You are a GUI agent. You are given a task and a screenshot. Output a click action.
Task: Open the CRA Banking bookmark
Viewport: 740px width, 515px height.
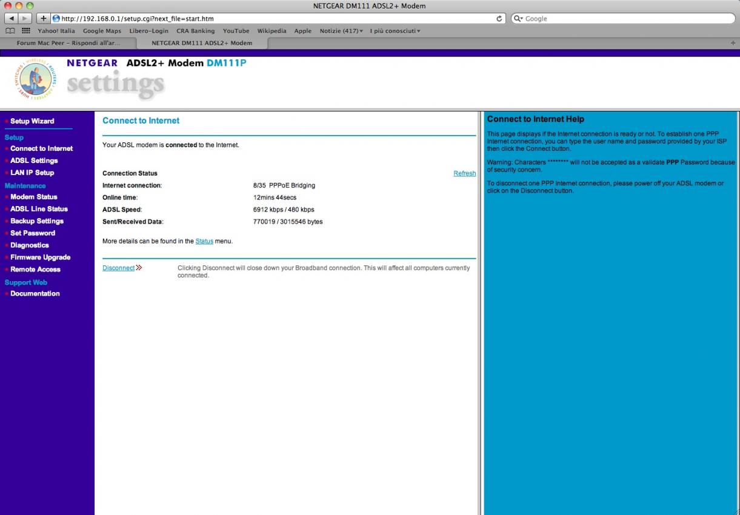(196, 31)
